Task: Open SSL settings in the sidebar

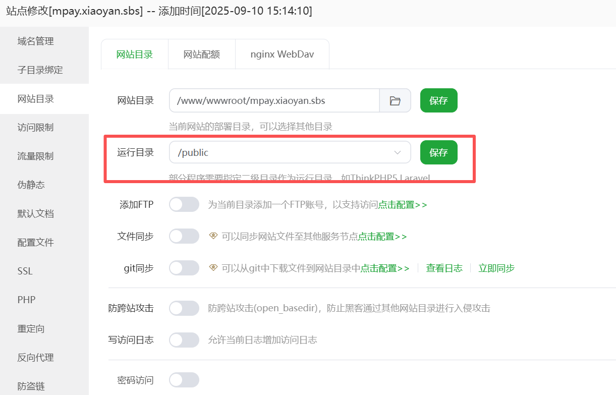Action: 25,271
